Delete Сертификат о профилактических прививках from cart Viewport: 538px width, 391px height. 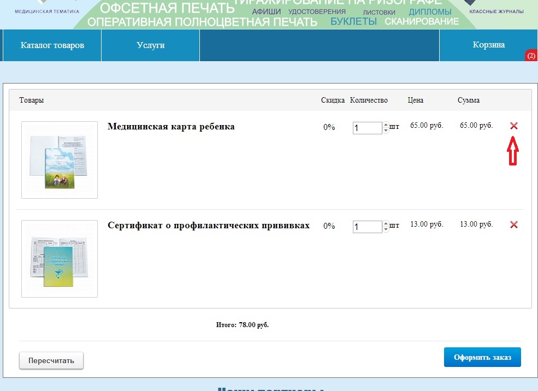[513, 224]
